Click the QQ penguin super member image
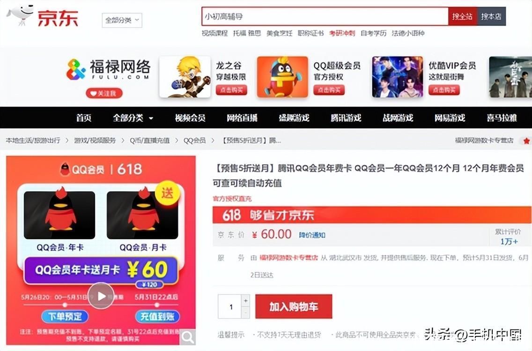Viewport: 532px width, 351px height. click(x=282, y=77)
